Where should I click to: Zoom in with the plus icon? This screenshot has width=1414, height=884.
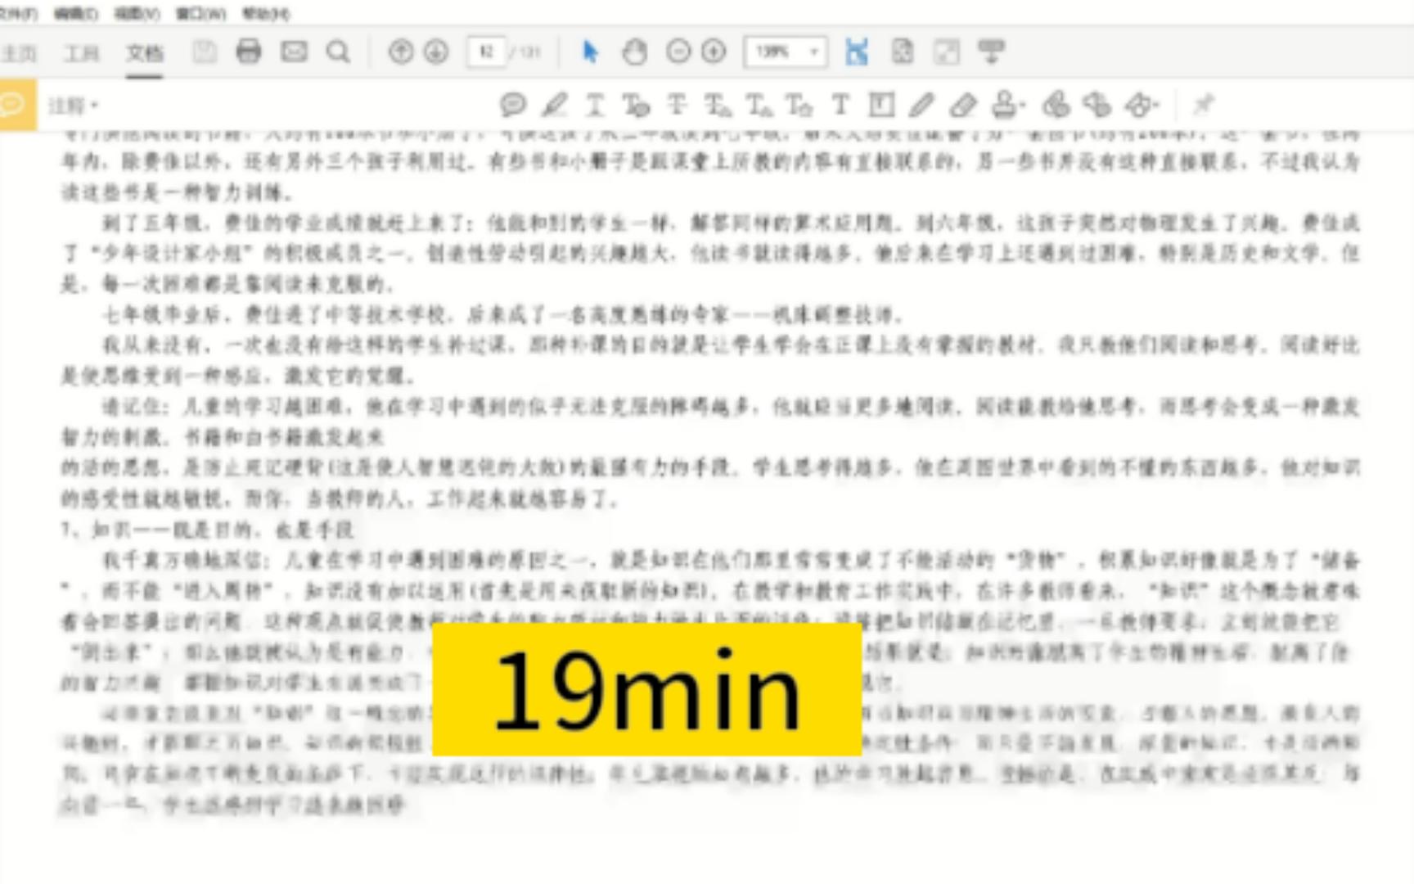tap(714, 52)
